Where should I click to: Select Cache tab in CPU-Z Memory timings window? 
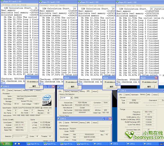[x=127, y=95]
